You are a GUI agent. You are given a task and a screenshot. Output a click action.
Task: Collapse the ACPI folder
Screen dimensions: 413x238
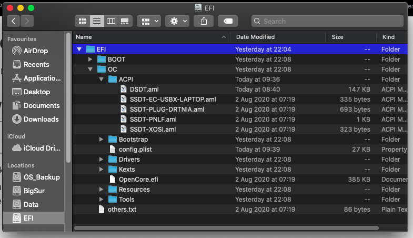coord(101,80)
